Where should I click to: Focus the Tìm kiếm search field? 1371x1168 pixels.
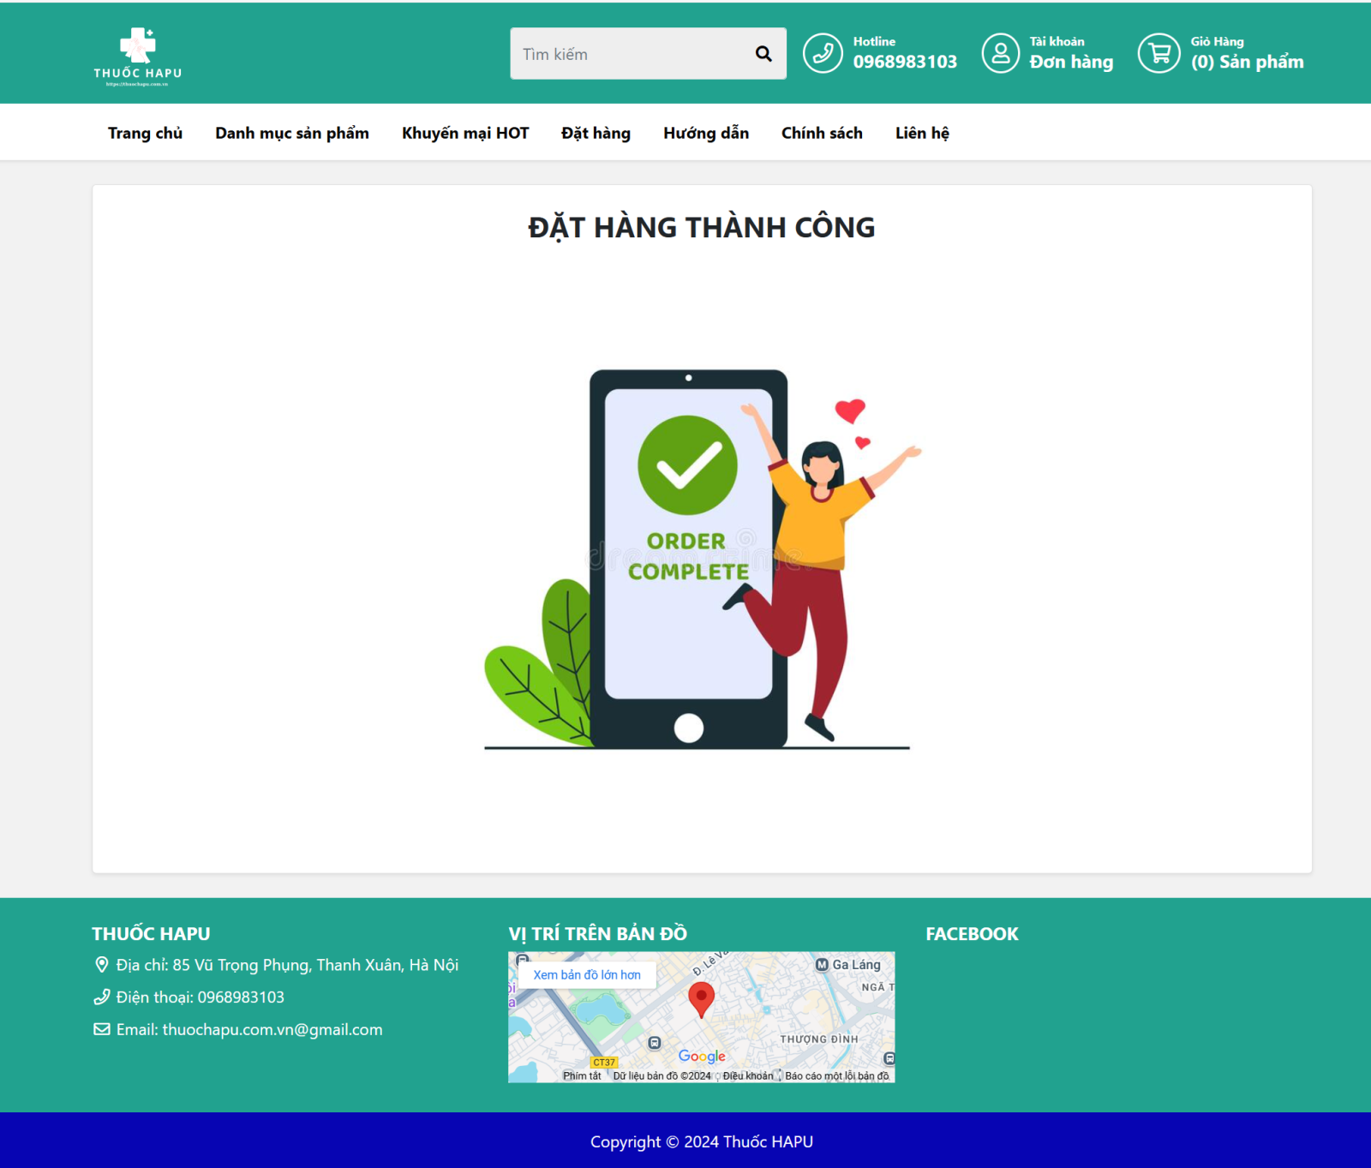click(x=630, y=54)
